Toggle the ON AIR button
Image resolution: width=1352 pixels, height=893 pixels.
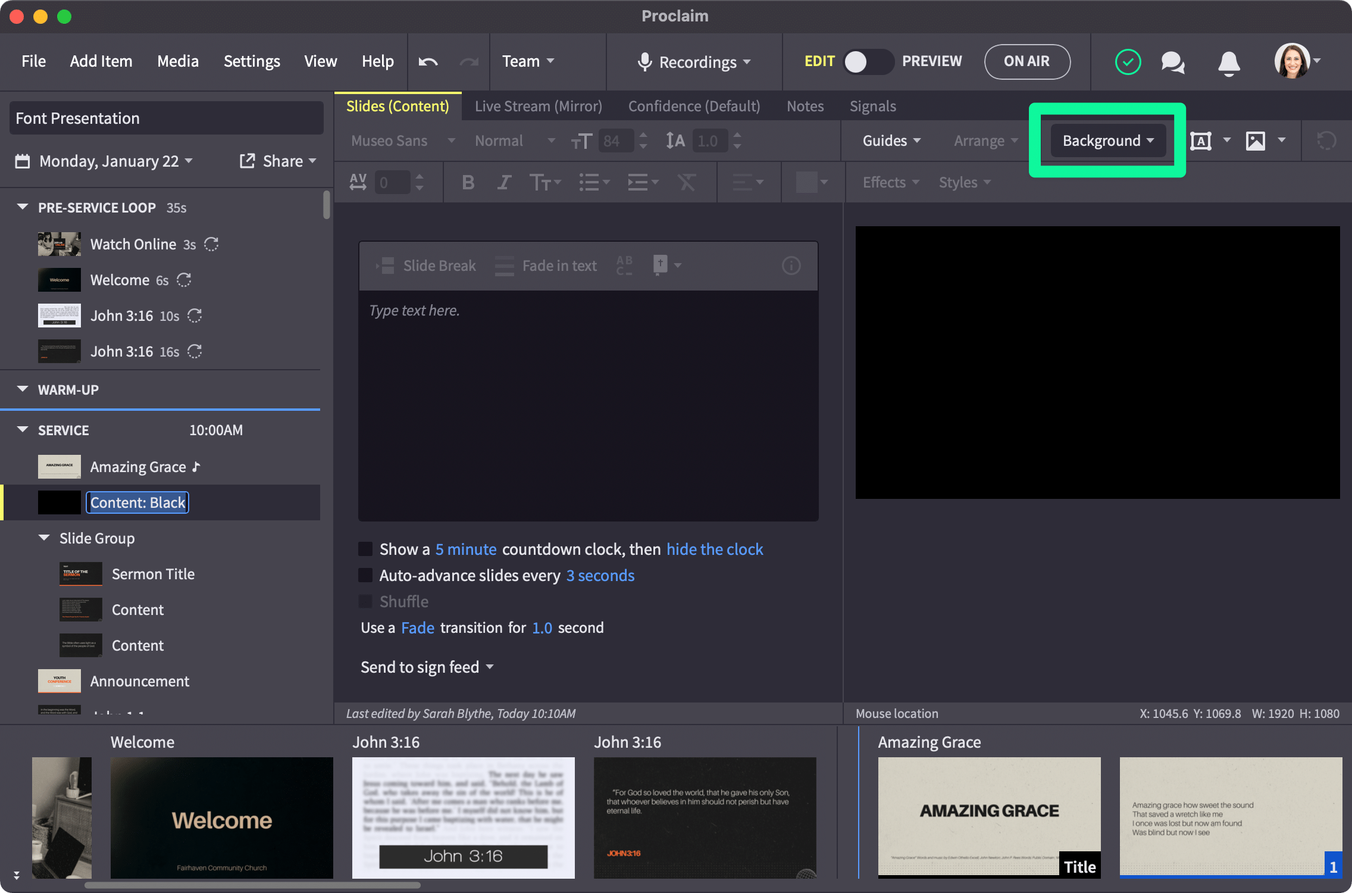coord(1026,61)
